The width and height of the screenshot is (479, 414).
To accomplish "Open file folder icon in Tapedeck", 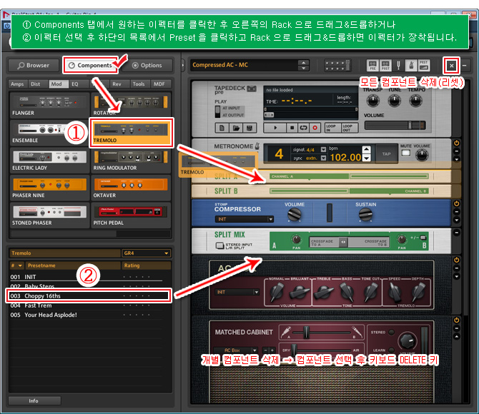I will 236,128.
